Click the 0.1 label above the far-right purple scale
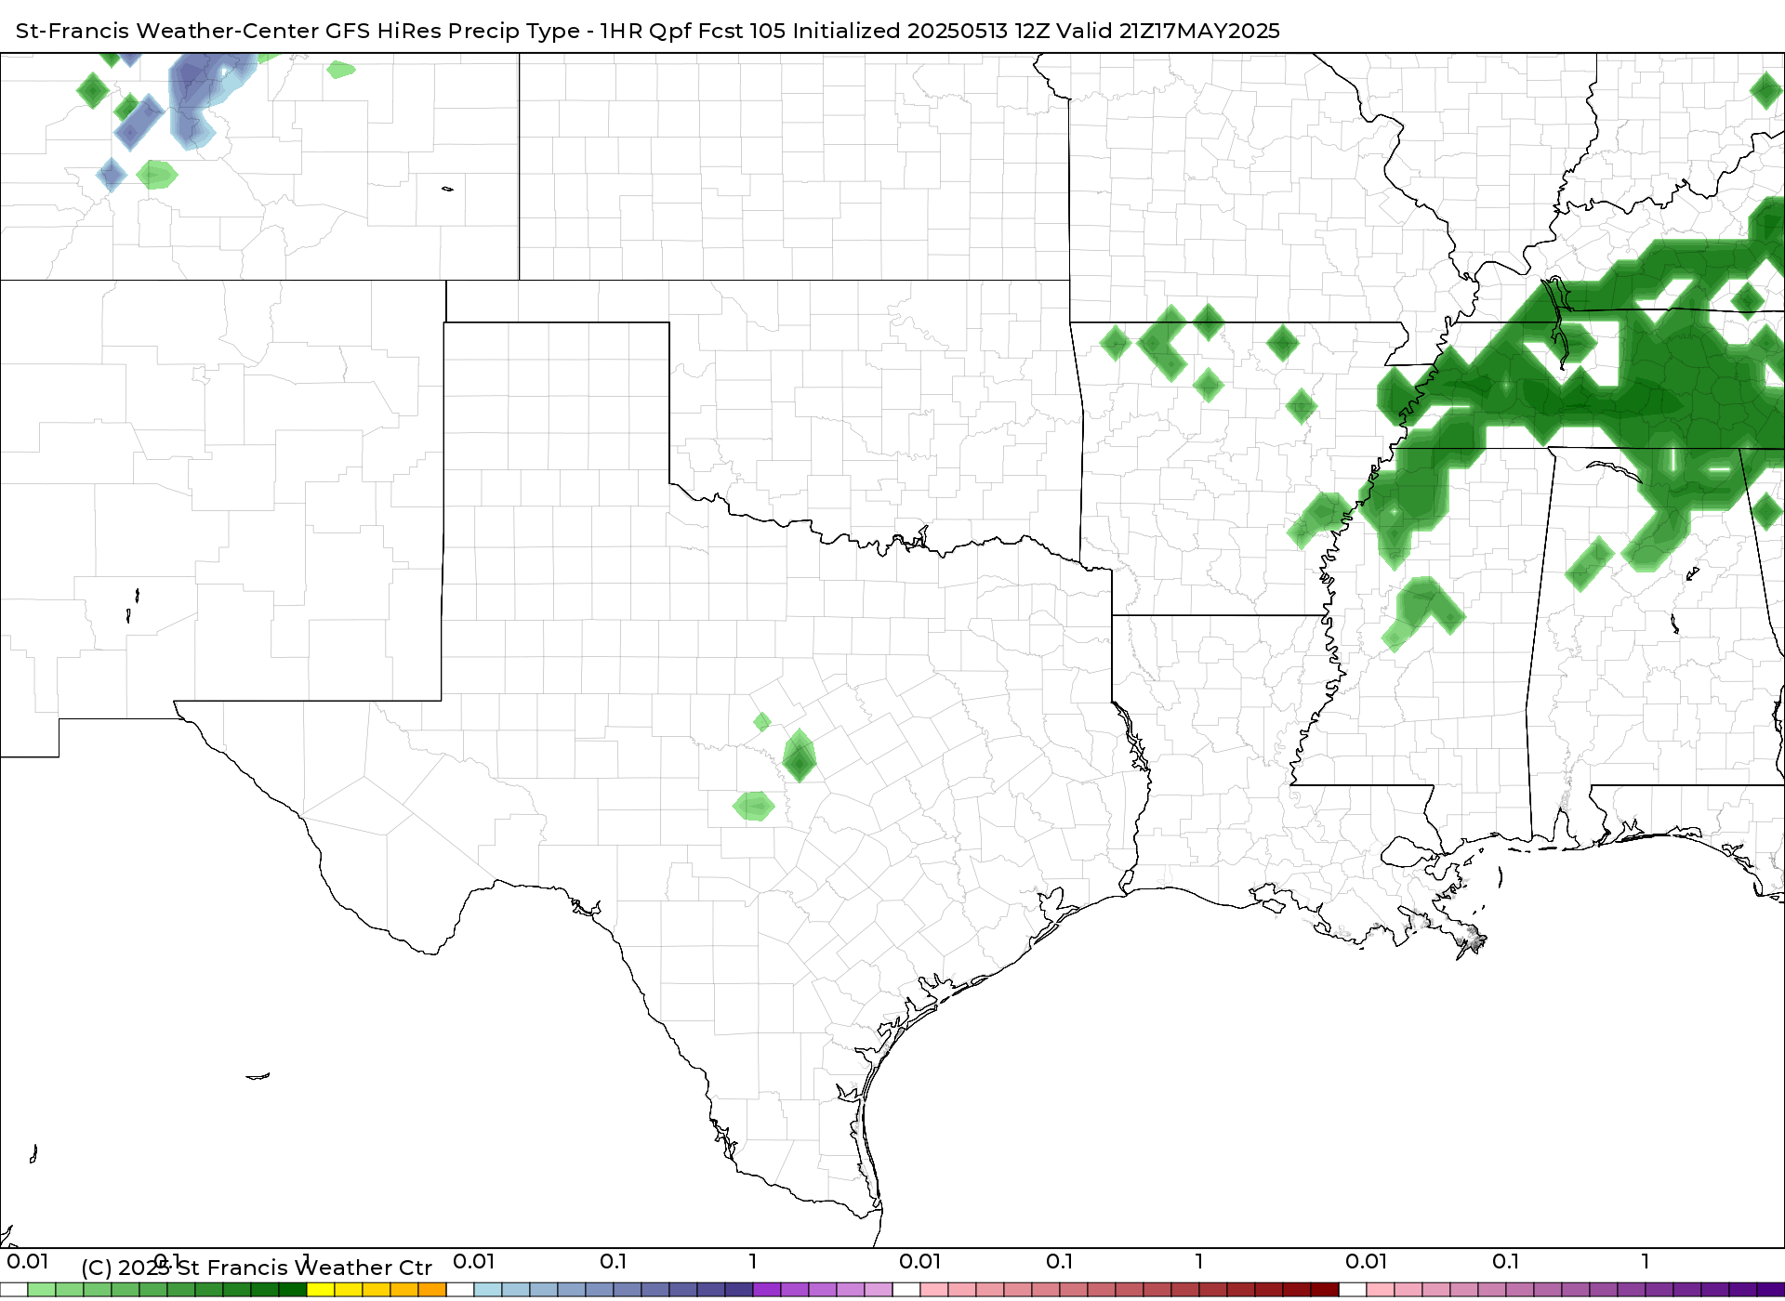The image size is (1785, 1301). [x=1506, y=1261]
